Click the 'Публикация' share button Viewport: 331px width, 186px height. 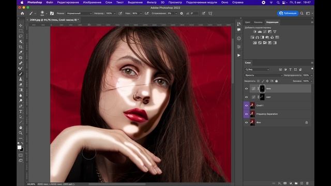tap(288, 13)
